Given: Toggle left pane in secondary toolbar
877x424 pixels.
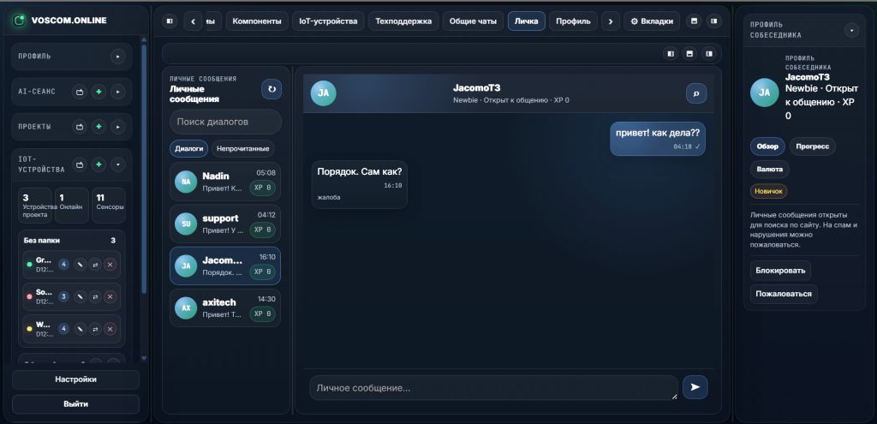Looking at the screenshot, I should (671, 54).
